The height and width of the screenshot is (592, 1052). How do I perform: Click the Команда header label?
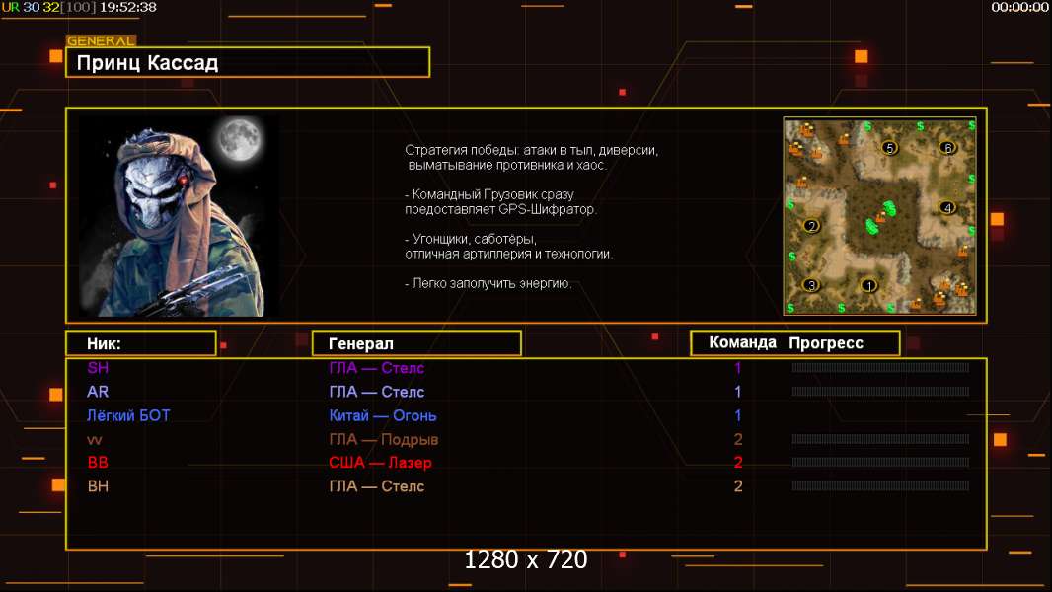(x=742, y=342)
